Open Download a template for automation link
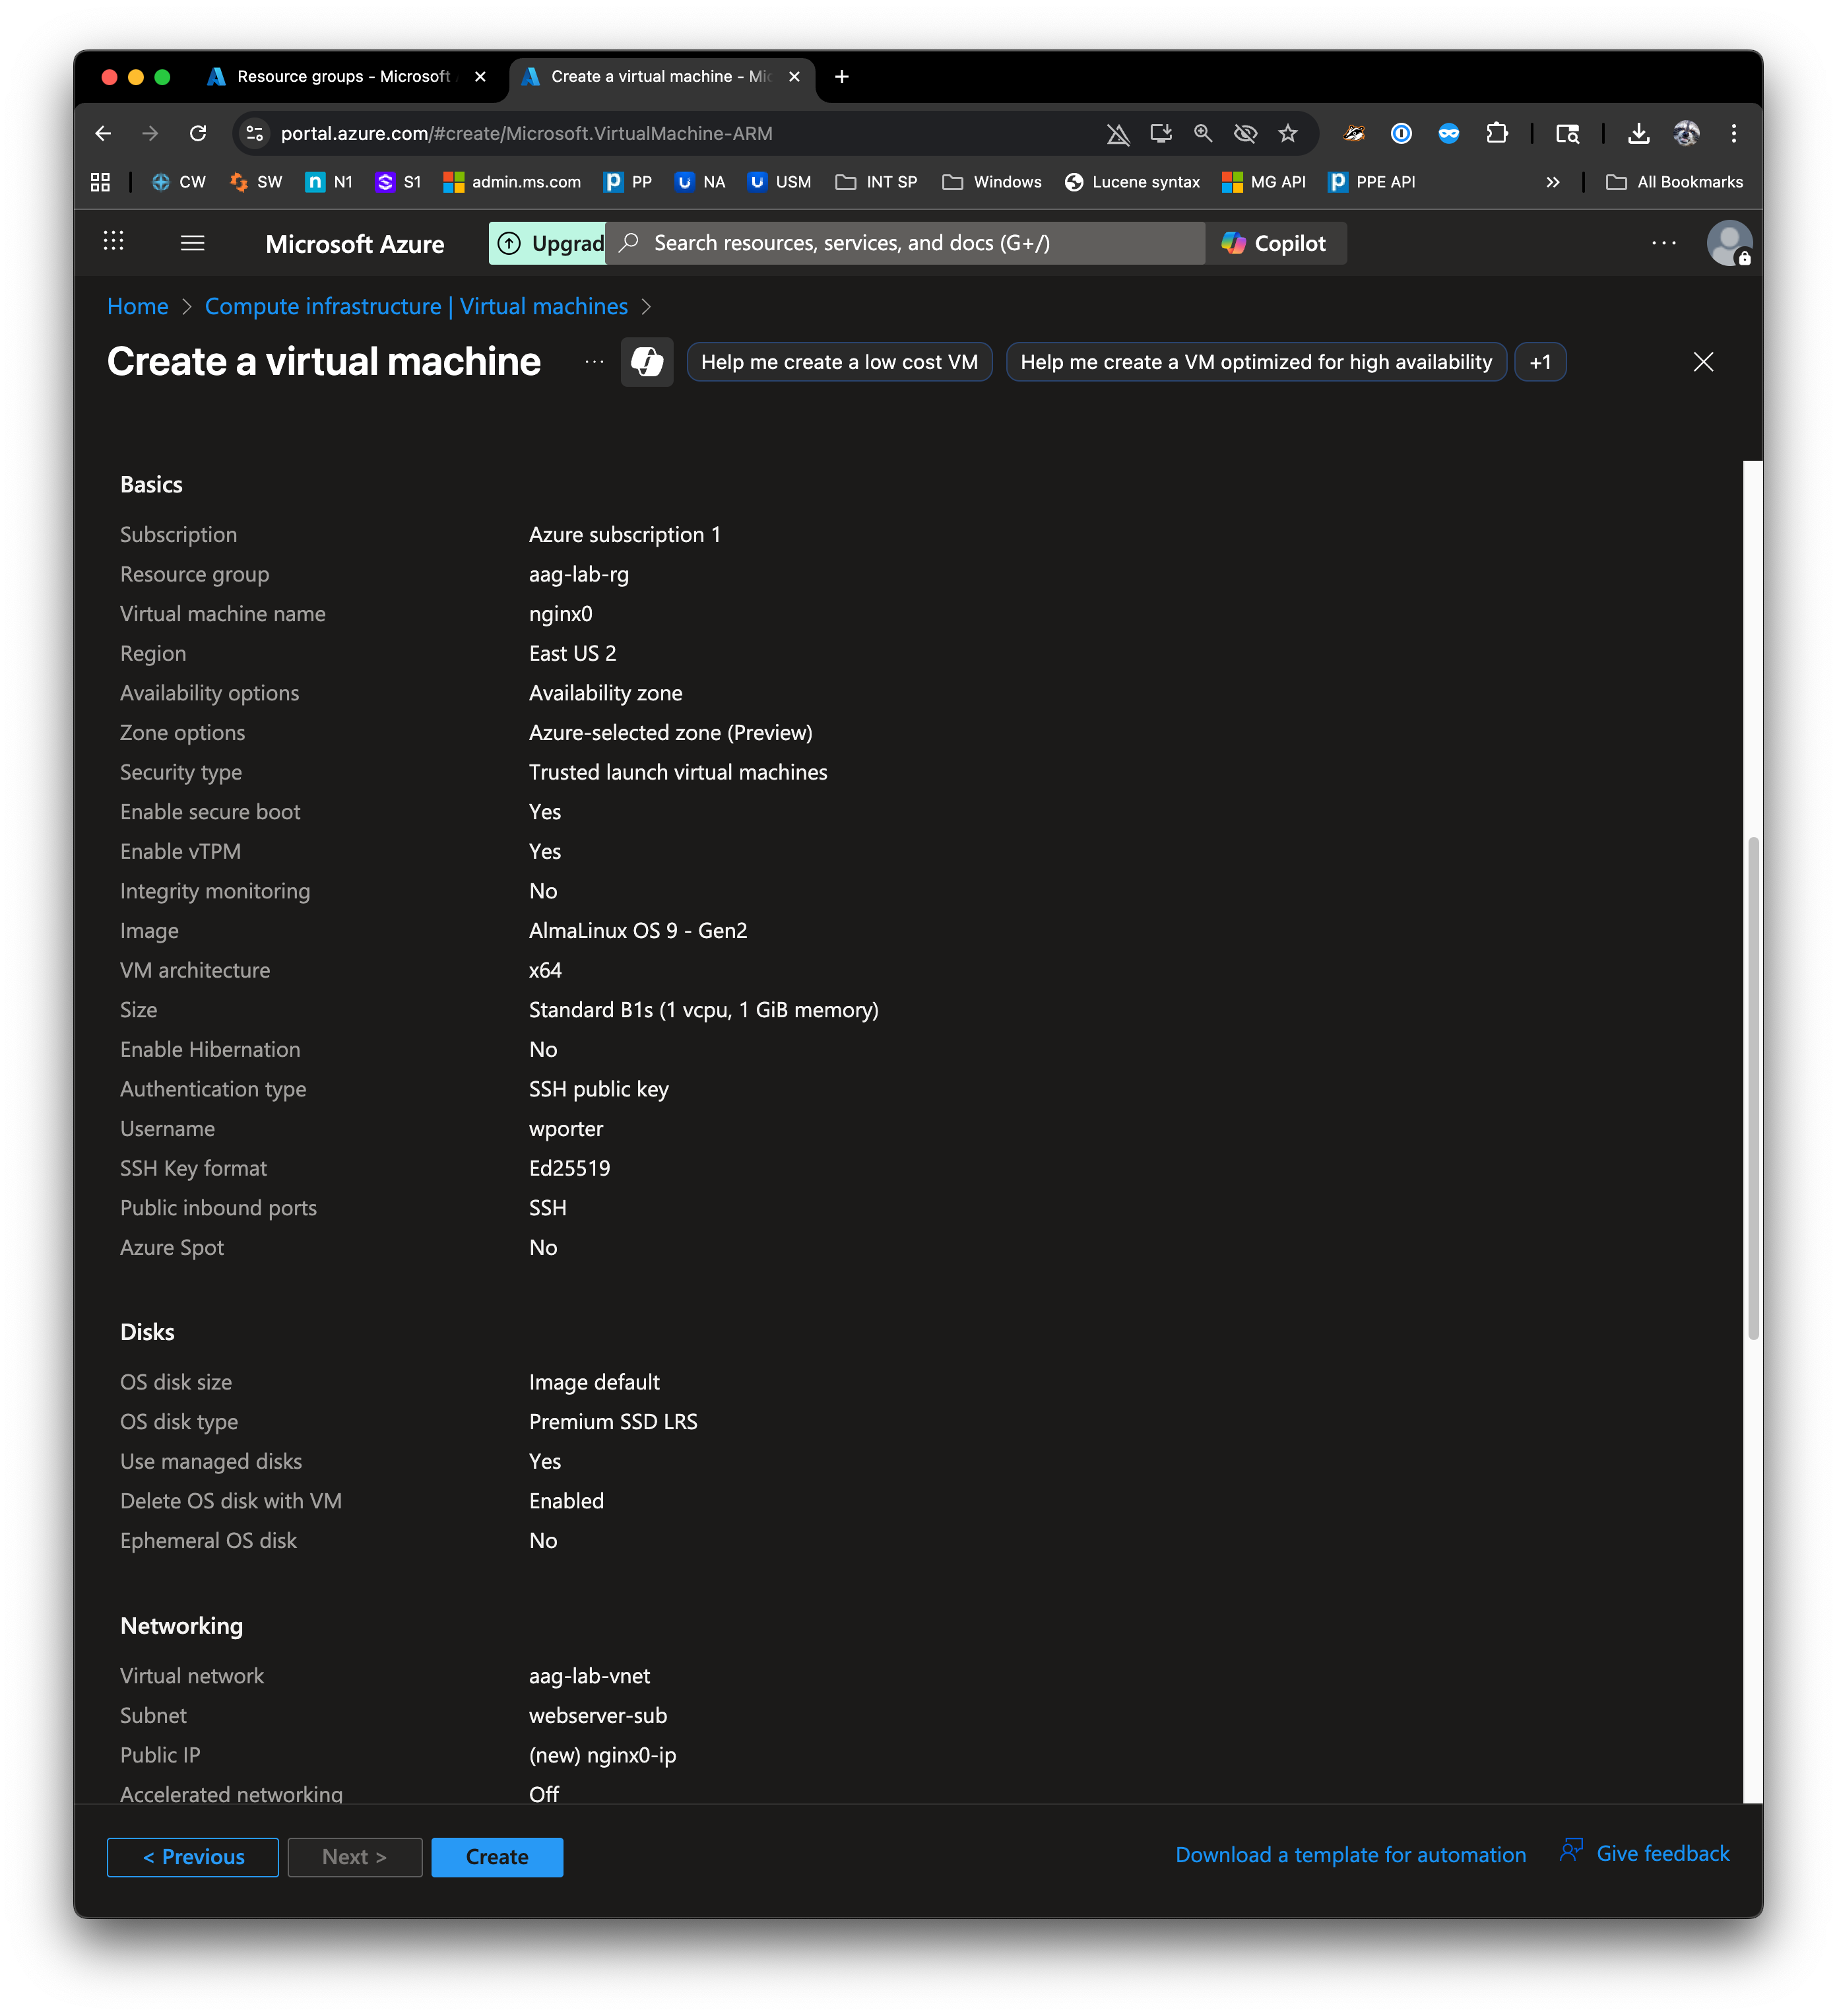The width and height of the screenshot is (1837, 2016). click(x=1350, y=1855)
